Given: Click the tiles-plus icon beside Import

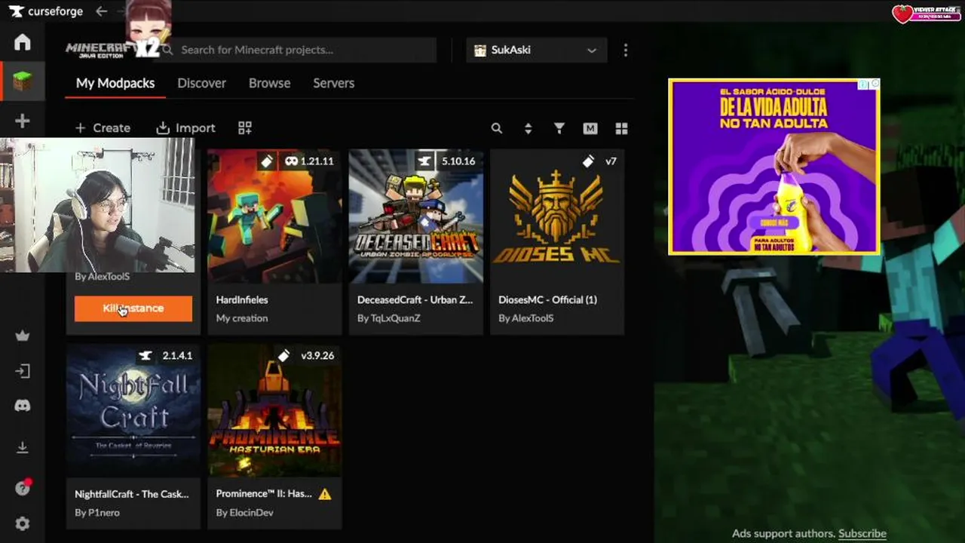Looking at the screenshot, I should click(x=244, y=128).
